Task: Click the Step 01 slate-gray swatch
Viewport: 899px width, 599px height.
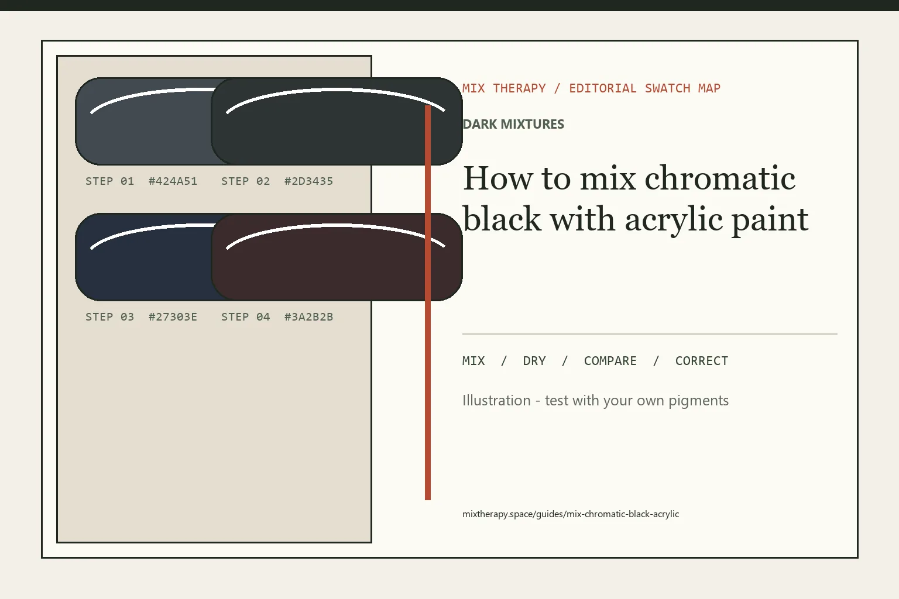Action: coord(143,121)
